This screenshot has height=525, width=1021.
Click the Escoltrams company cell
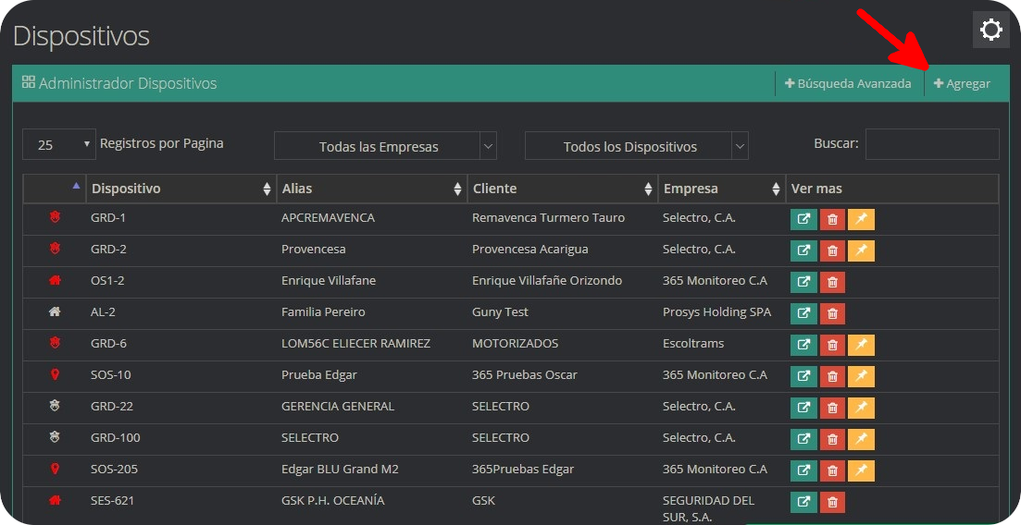(x=693, y=344)
